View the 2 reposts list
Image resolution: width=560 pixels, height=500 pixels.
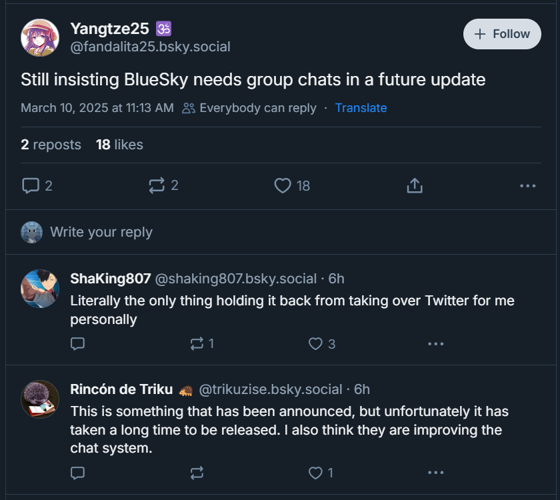pyautogui.click(x=51, y=145)
